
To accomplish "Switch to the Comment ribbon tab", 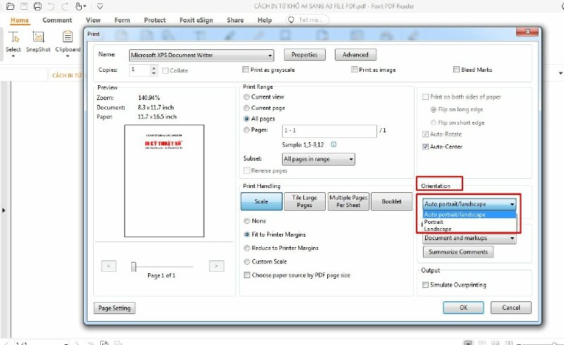I will (x=57, y=20).
